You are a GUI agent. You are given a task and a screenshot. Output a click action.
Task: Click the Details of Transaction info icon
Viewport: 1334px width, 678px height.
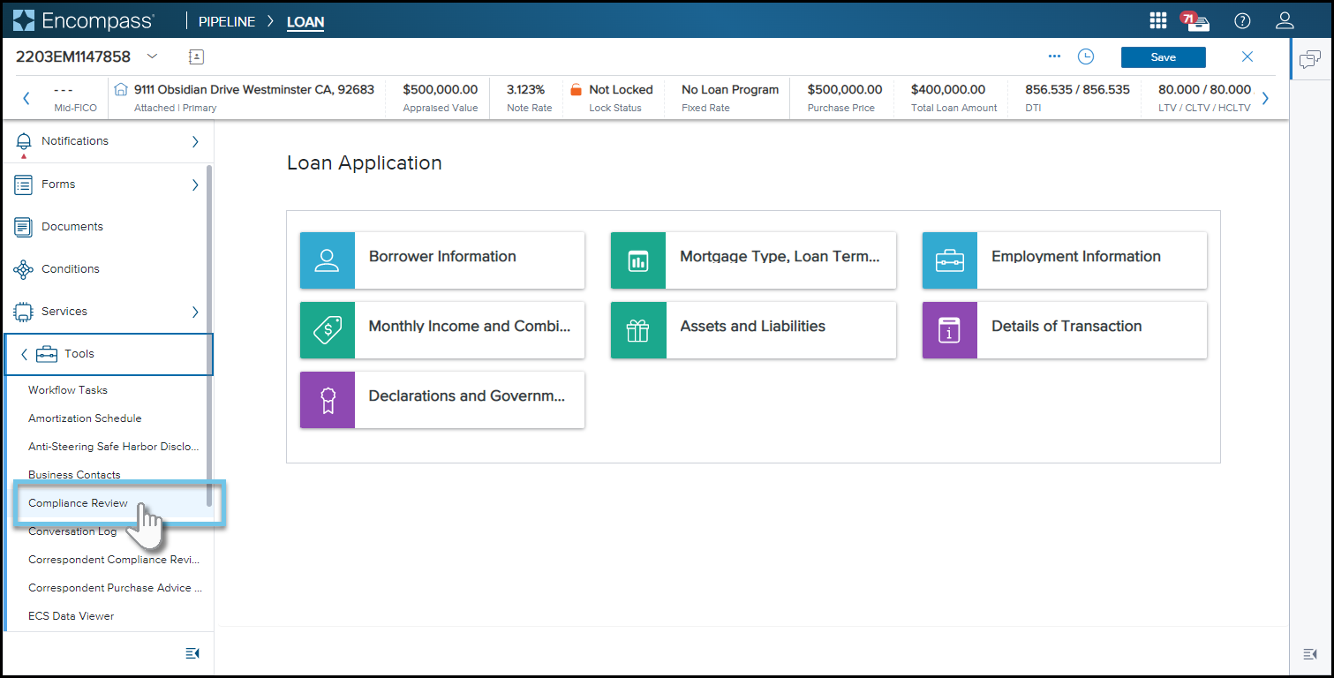pyautogui.click(x=950, y=330)
